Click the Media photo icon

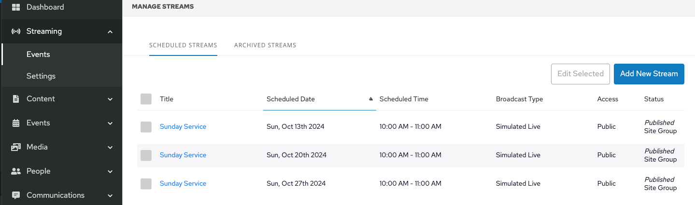click(16, 147)
